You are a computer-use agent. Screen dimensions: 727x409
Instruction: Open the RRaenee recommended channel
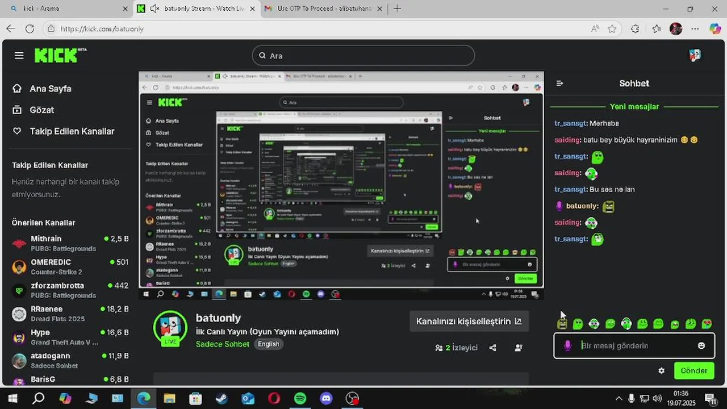[x=70, y=314]
